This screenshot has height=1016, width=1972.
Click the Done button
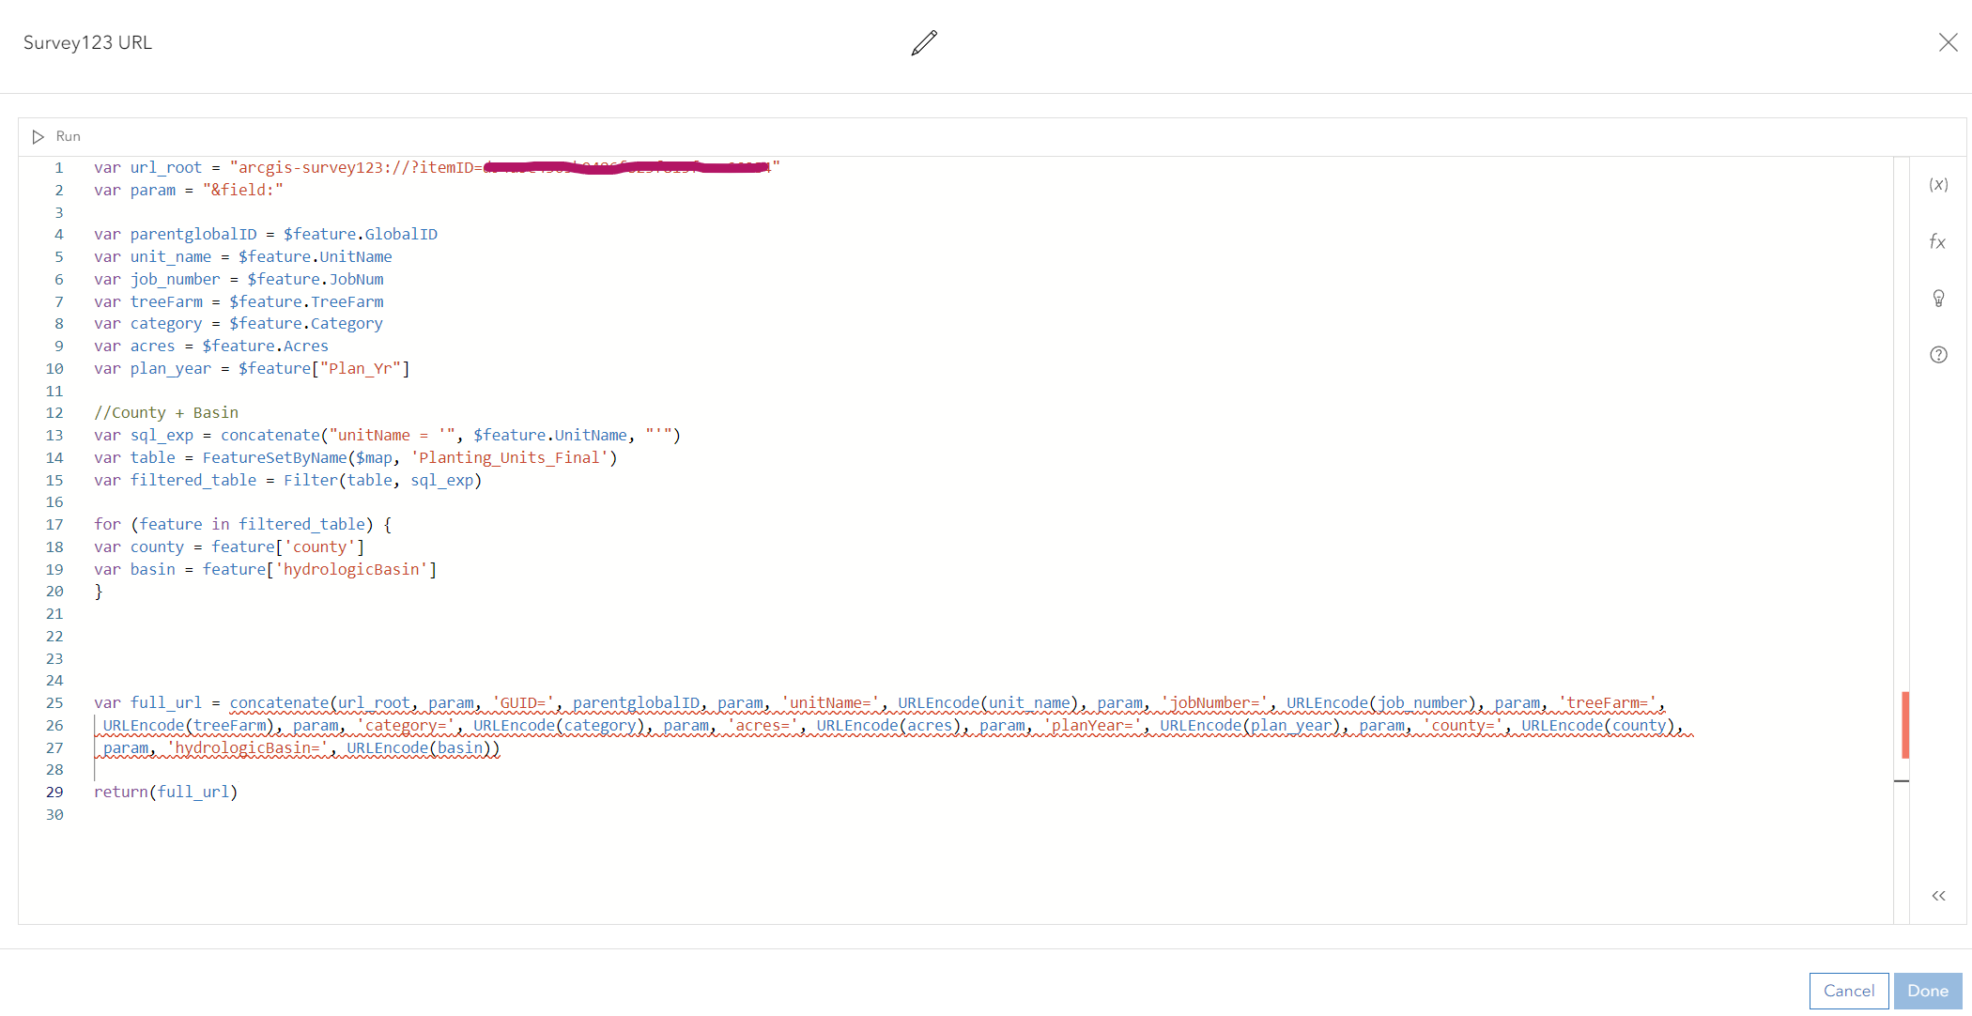click(x=1928, y=991)
